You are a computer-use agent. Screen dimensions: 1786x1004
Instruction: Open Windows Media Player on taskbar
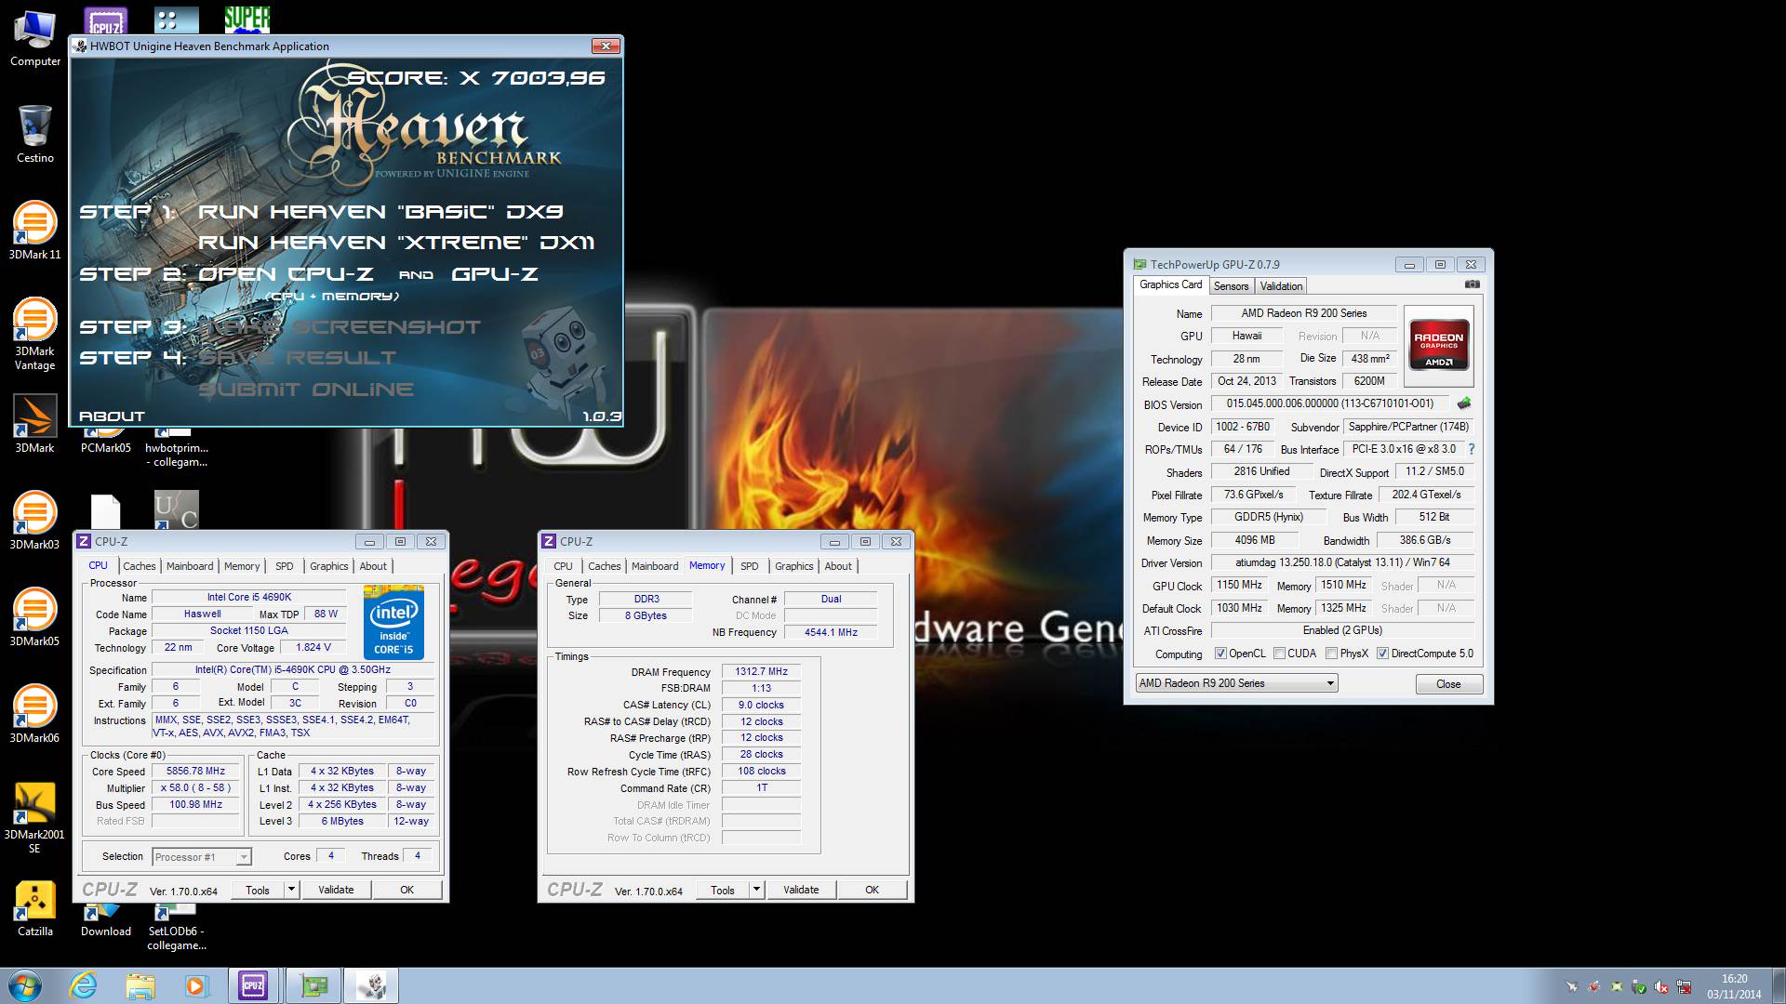pyautogui.click(x=196, y=985)
